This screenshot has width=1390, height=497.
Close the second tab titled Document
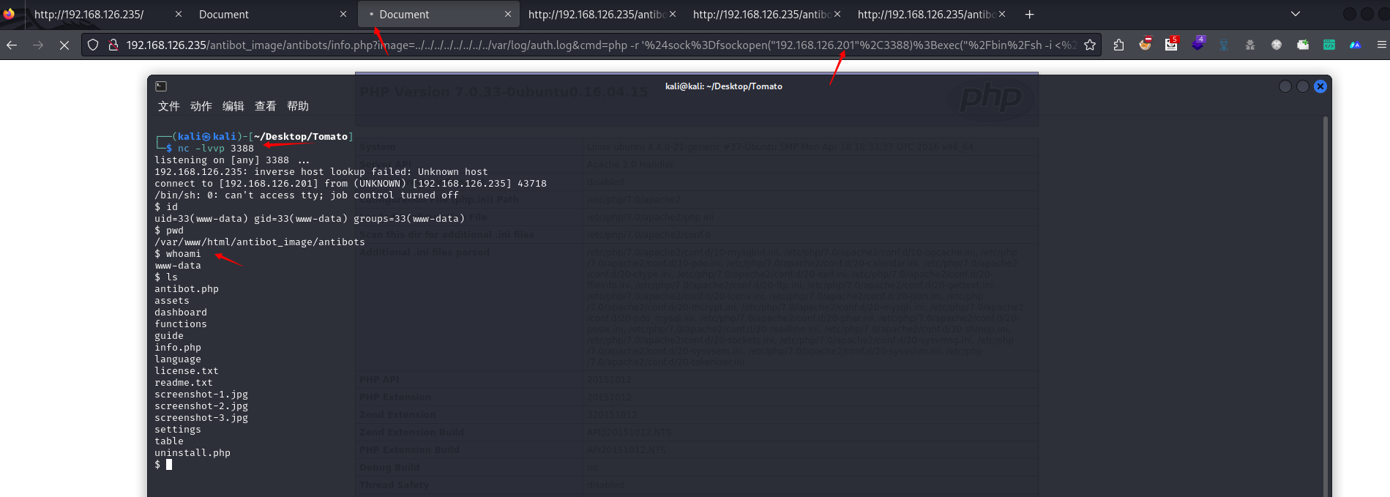tap(343, 14)
